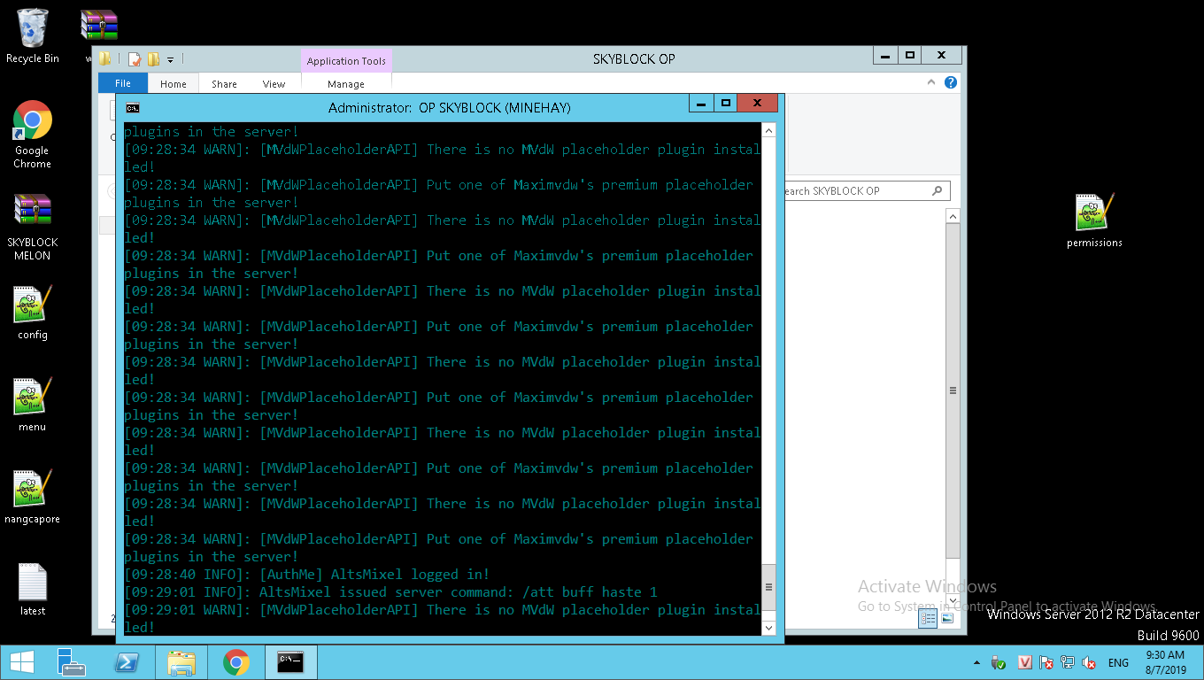
Task: Customize Quick Access Toolbar dropdown arrow
Action: click(x=170, y=59)
